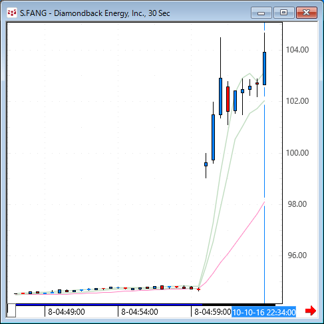Click the white box at bottom-left corner
This screenshot has width=324, height=324.
(x=11, y=310)
